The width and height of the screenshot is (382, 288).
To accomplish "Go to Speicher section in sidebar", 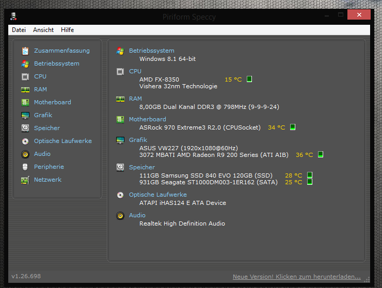I will 47,128.
